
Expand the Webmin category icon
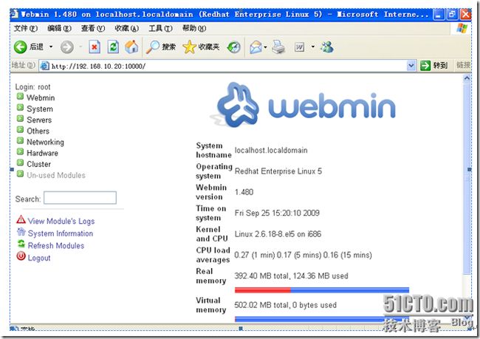[x=20, y=97]
